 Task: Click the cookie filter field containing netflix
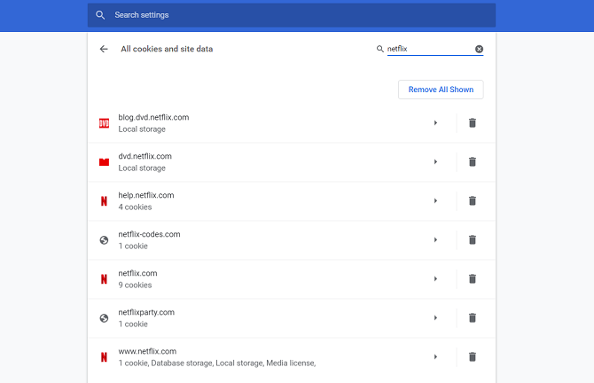[430, 49]
